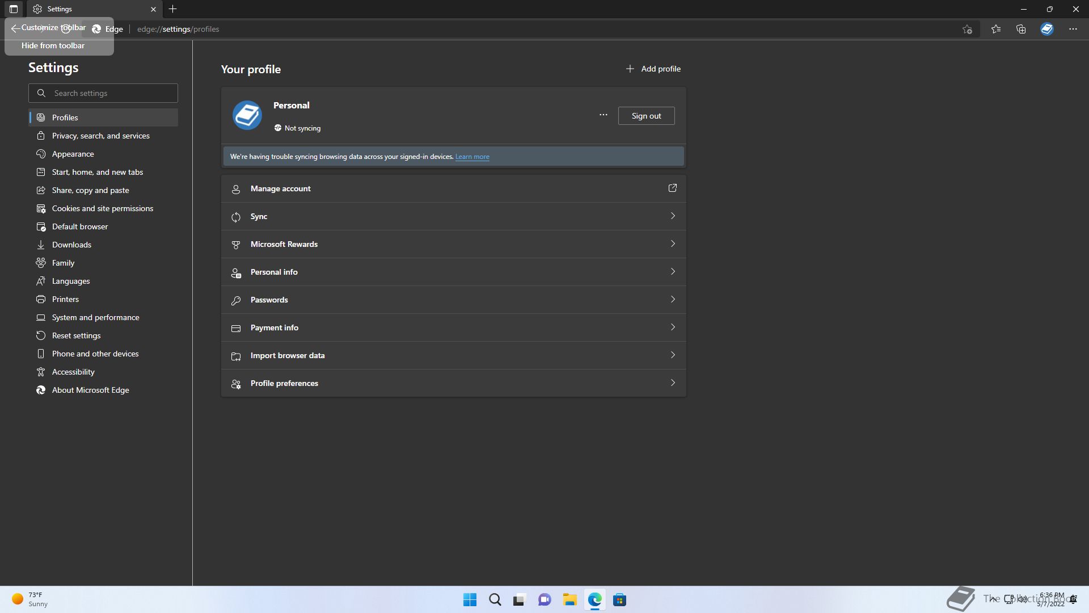Screen dimensions: 1089x613
Task: Click the Passwords key icon
Action: tap(236, 300)
